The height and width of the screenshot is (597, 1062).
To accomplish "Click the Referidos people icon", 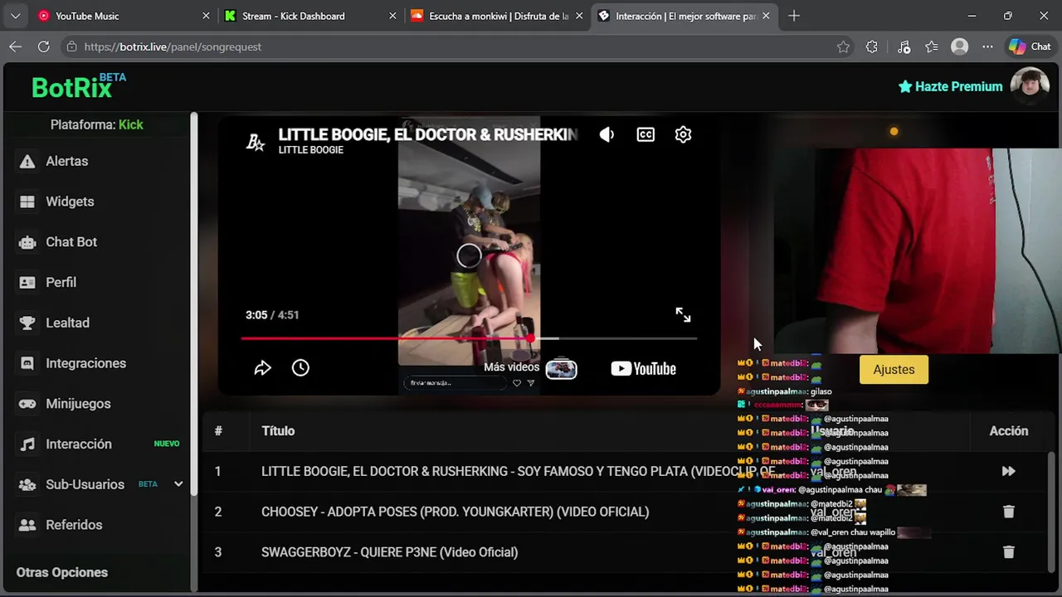I will click(x=27, y=525).
